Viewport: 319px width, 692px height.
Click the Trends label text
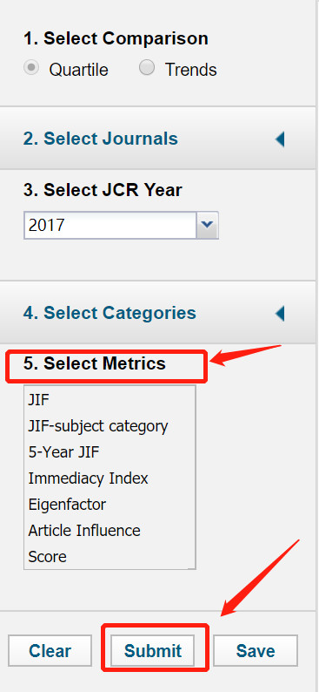191,70
